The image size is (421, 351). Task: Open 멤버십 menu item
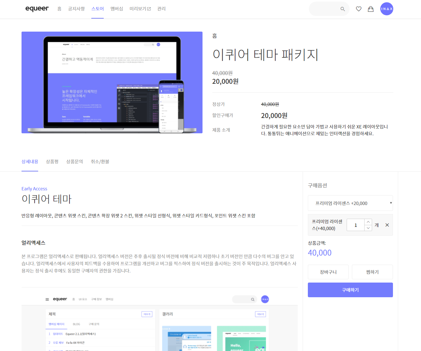(x=117, y=9)
